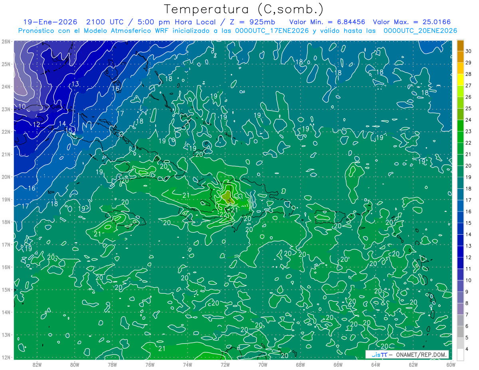Click the '14N' latitude label
The width and height of the screenshot is (479, 370).
pos(6,312)
